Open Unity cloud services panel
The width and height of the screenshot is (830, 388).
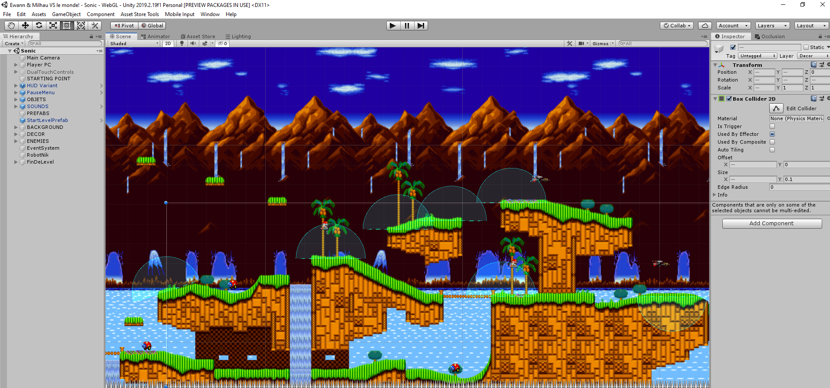tap(705, 26)
